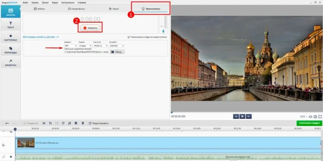Open the Частота 44100 Гц dropdown
Screen dimensions: 323x161
point(101,46)
